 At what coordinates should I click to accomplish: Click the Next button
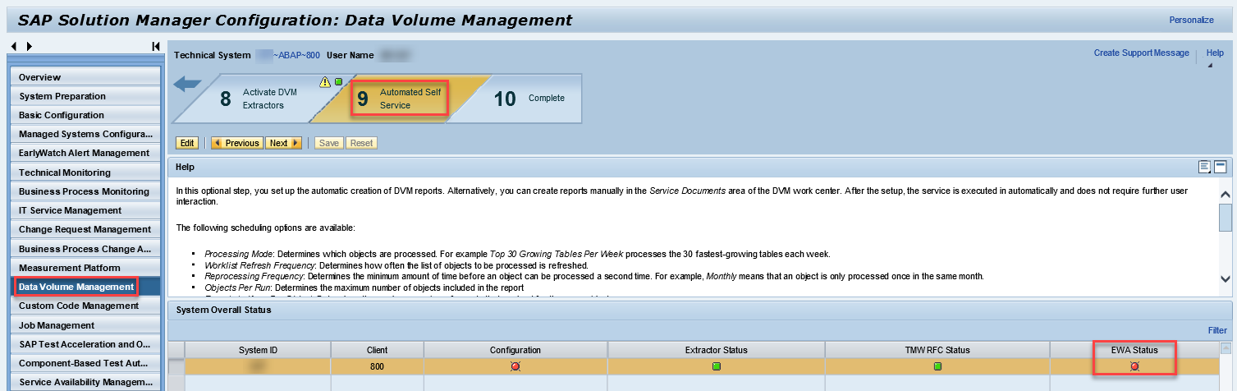(x=284, y=143)
